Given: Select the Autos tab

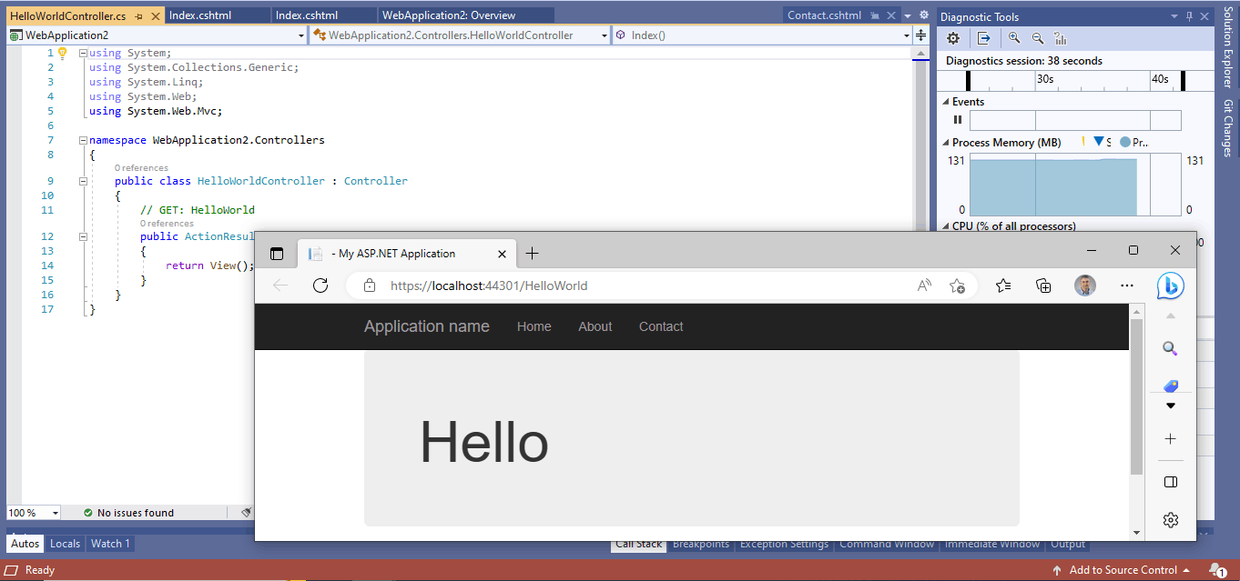Looking at the screenshot, I should (x=25, y=544).
